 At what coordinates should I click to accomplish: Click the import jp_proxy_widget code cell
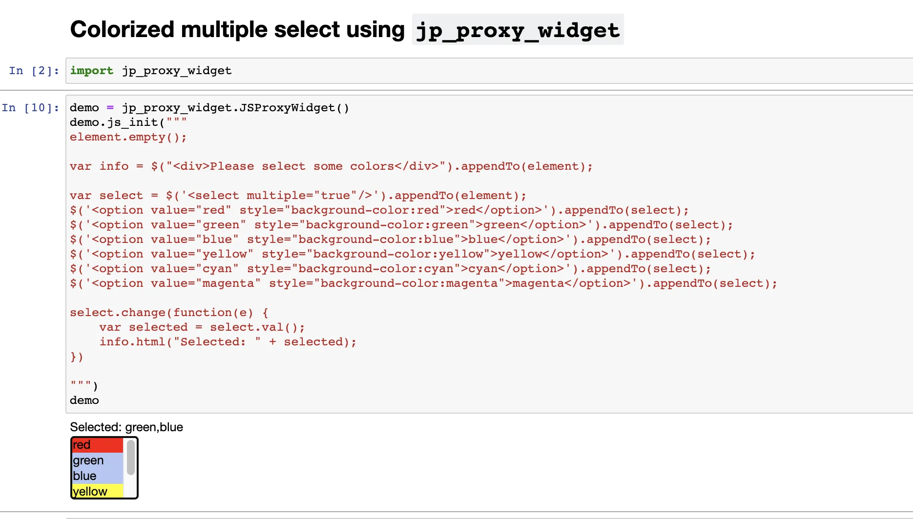point(489,71)
